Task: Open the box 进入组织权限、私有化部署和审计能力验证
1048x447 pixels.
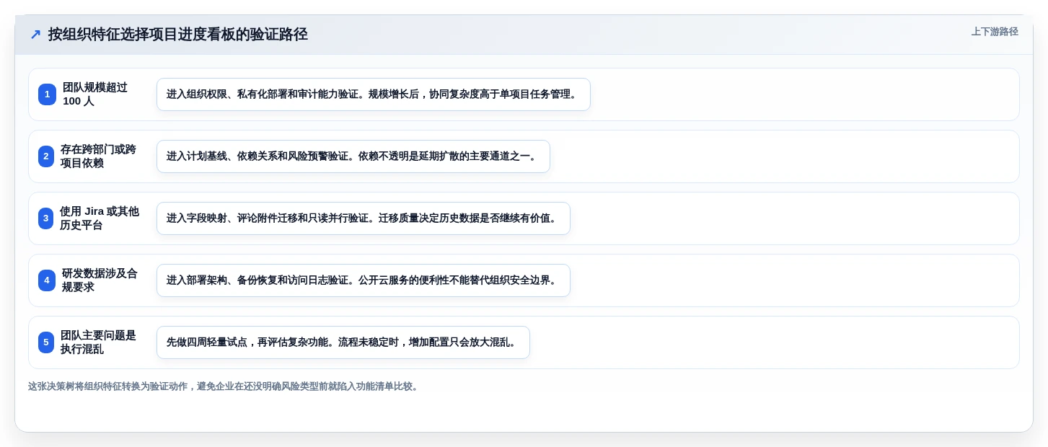Action: (374, 94)
